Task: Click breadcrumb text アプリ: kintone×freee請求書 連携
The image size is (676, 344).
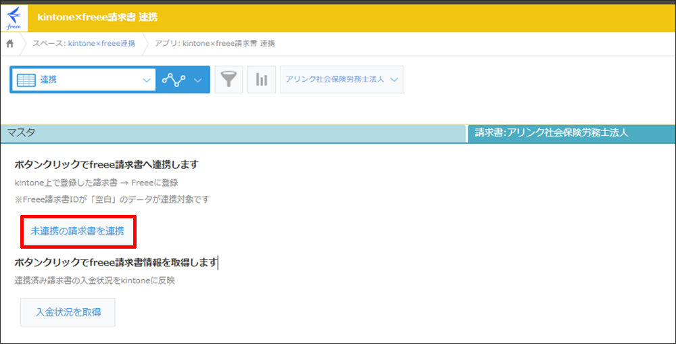Action: coord(215,43)
